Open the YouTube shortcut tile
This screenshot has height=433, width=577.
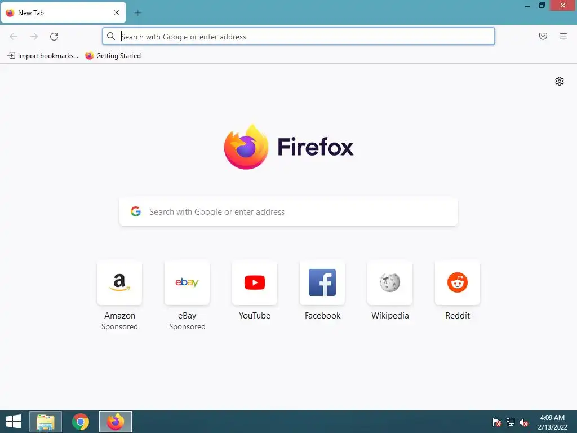[255, 283]
